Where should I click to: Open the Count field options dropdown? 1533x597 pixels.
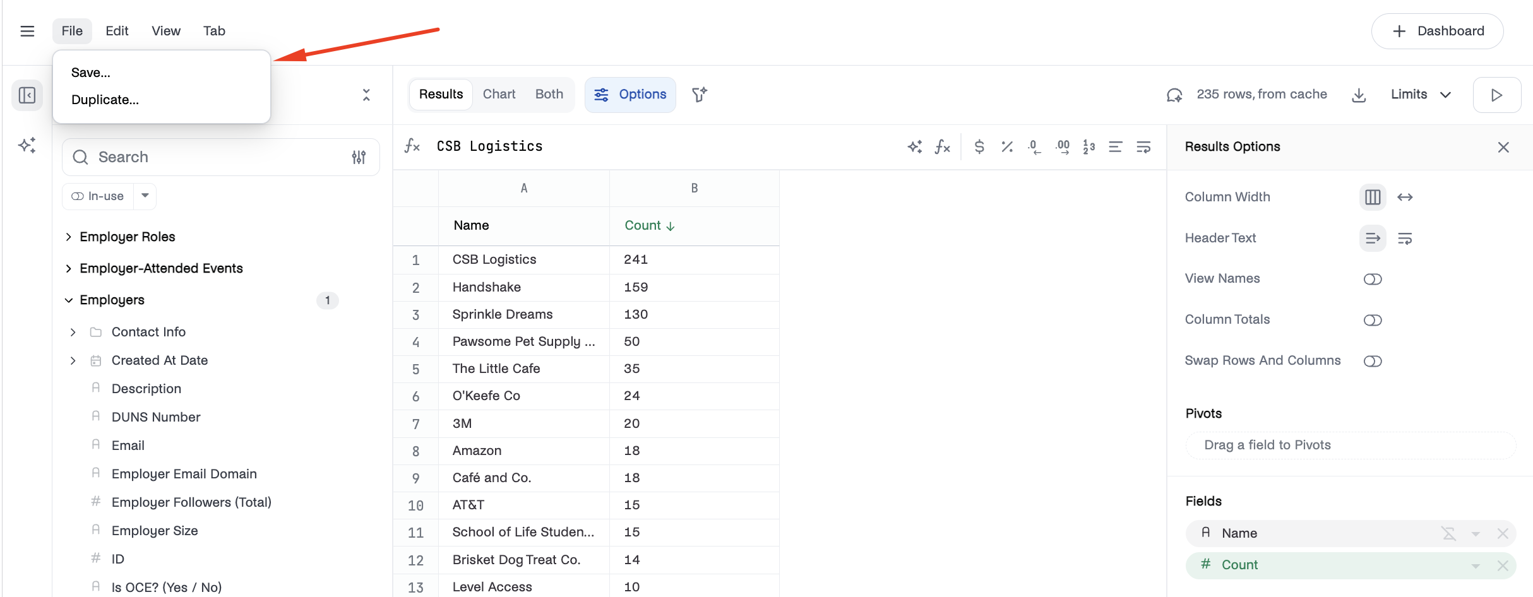point(1476,565)
